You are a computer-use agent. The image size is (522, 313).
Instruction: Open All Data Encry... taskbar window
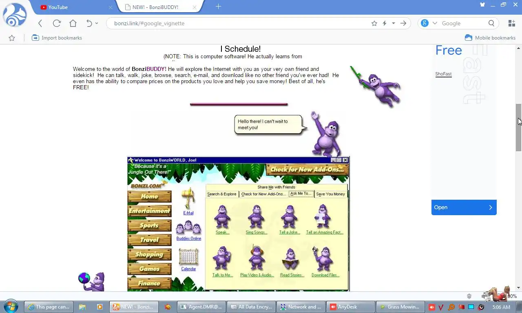pos(251,307)
